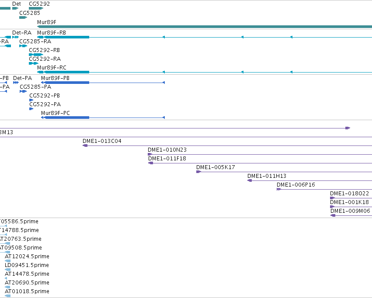Click the DME1-018O22 clone label

349,194
